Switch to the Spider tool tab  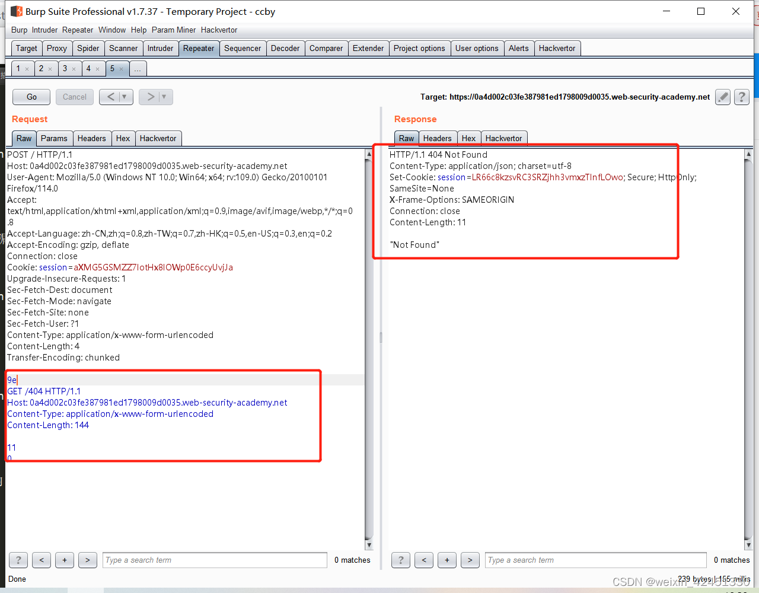pyautogui.click(x=88, y=48)
